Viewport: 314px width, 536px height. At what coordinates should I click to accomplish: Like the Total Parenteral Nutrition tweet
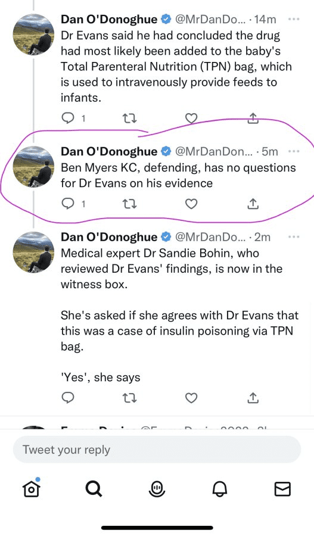[x=191, y=119]
